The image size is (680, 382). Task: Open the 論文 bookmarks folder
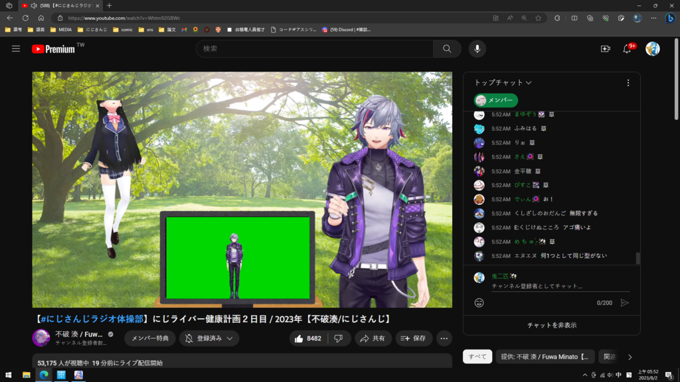167,30
